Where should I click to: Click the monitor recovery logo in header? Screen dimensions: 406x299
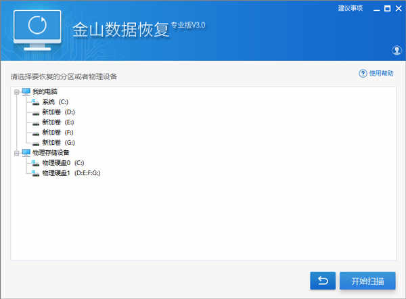37,30
